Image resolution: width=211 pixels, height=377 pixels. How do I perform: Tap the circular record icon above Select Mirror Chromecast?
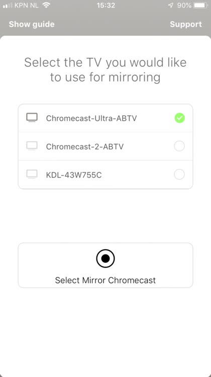click(105, 258)
